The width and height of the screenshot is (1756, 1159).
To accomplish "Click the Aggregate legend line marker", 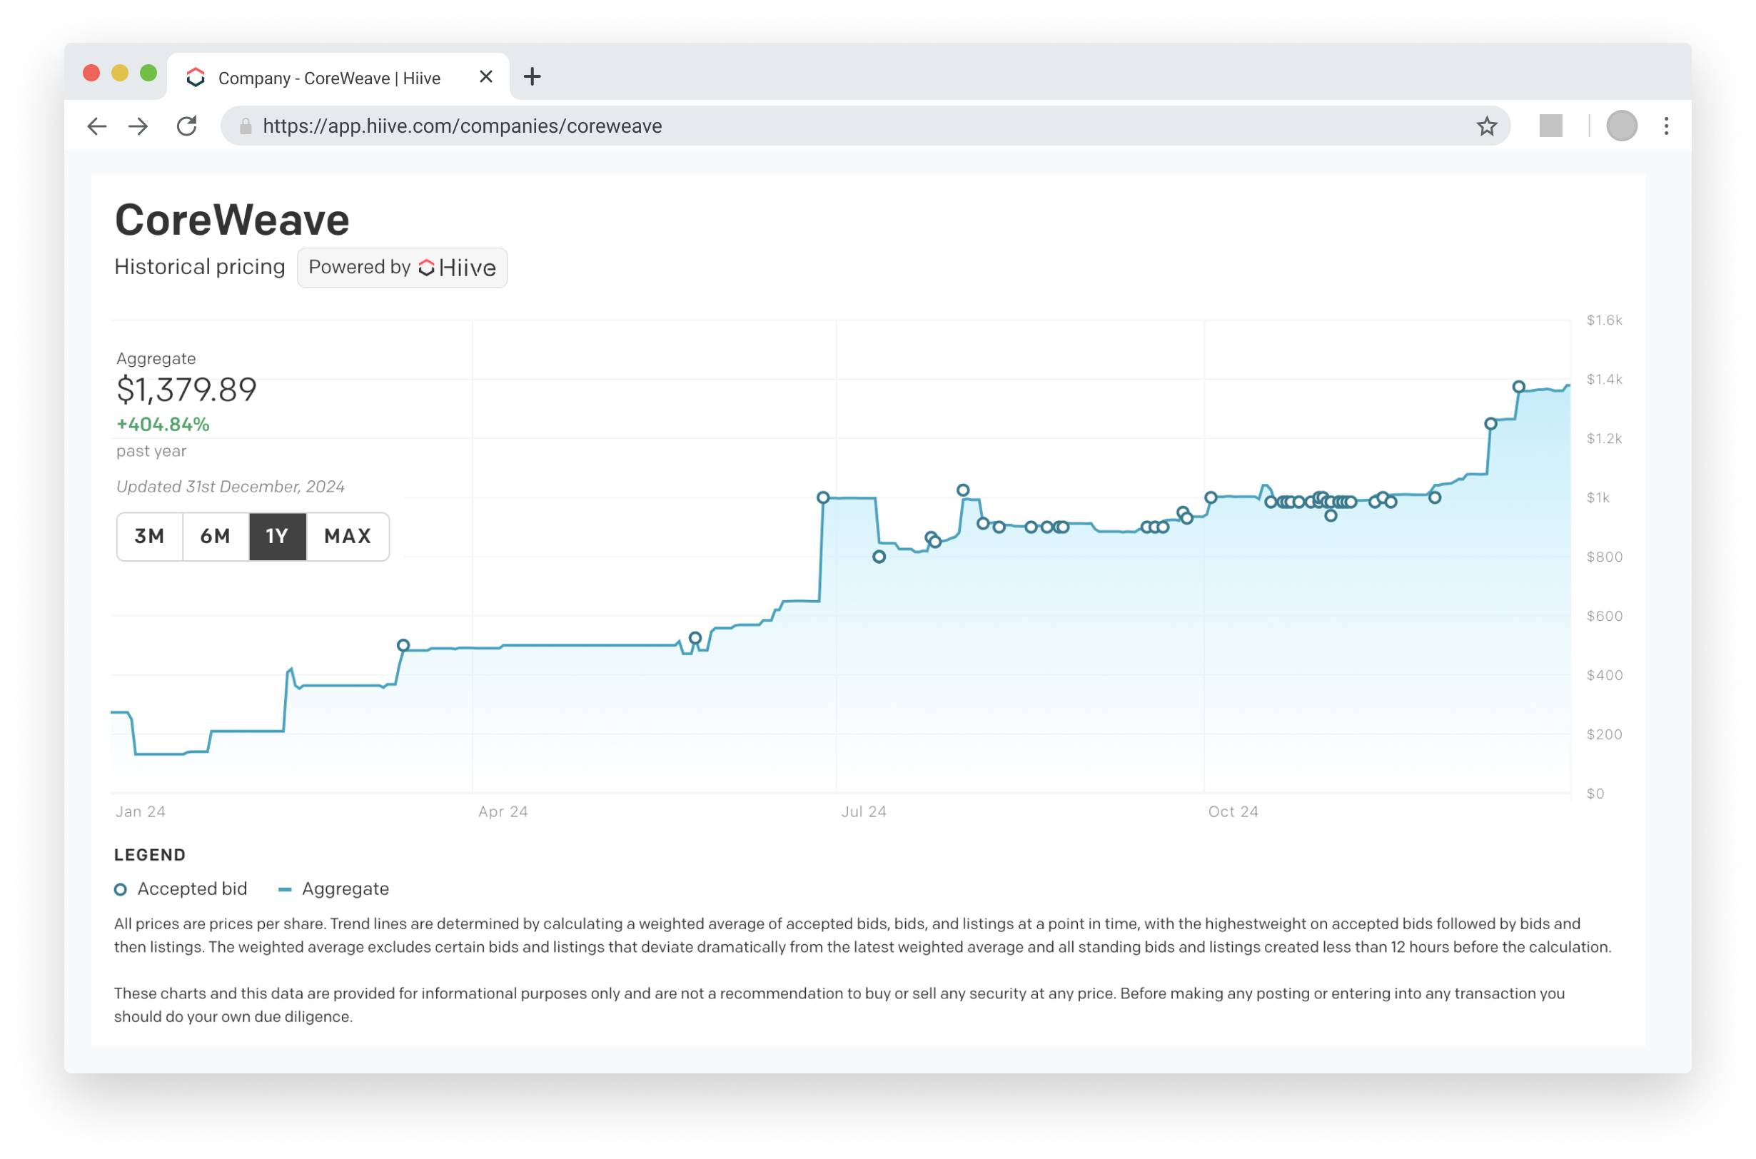I will [285, 890].
